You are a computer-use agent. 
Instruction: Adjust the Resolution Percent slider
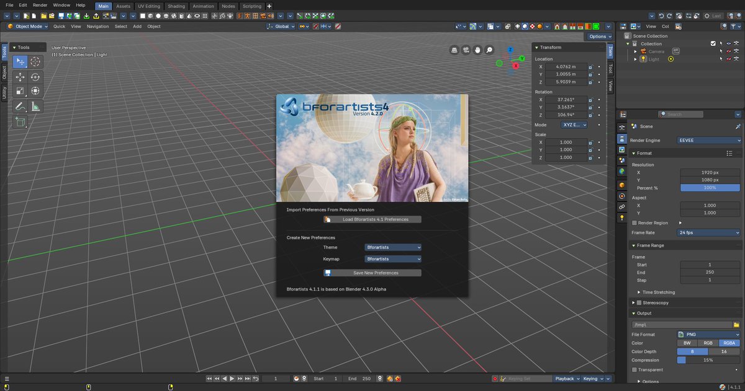point(710,188)
